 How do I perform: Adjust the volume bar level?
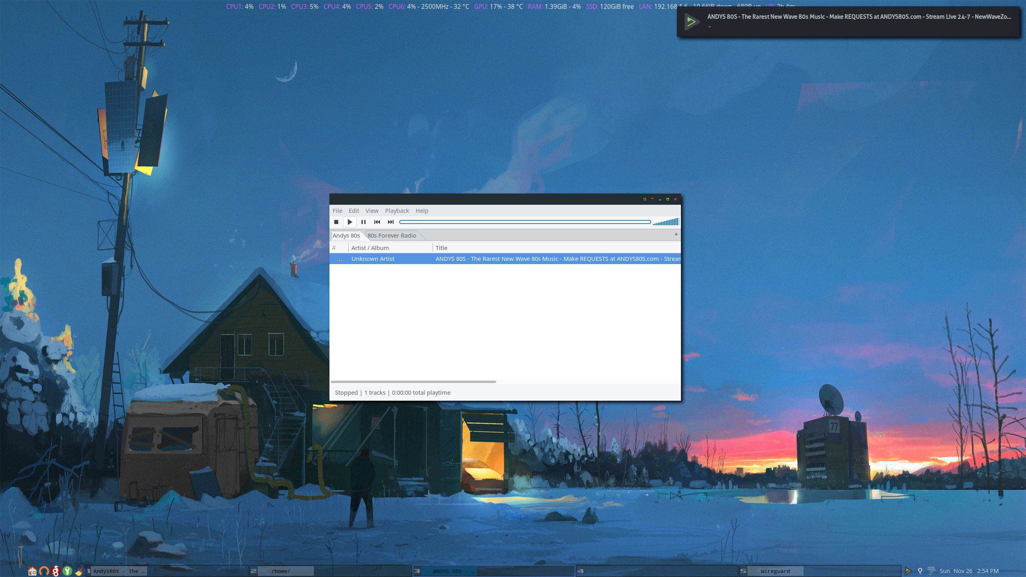click(666, 222)
